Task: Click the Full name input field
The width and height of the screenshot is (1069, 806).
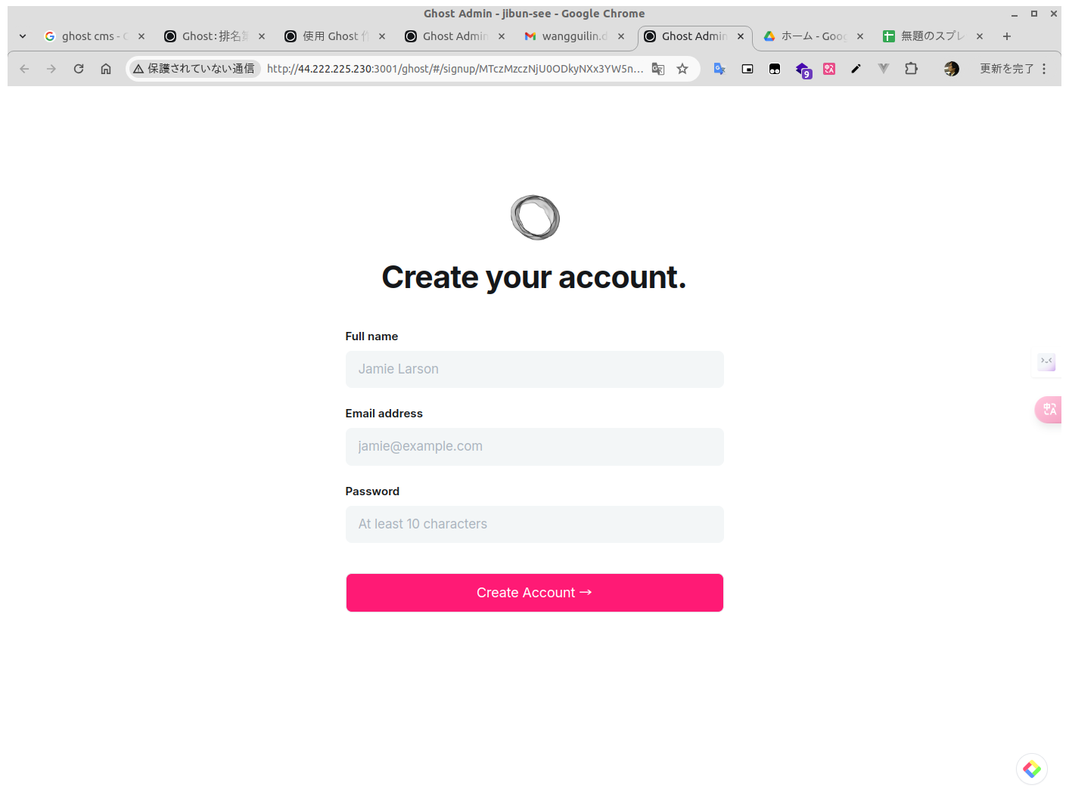Action: 534,369
